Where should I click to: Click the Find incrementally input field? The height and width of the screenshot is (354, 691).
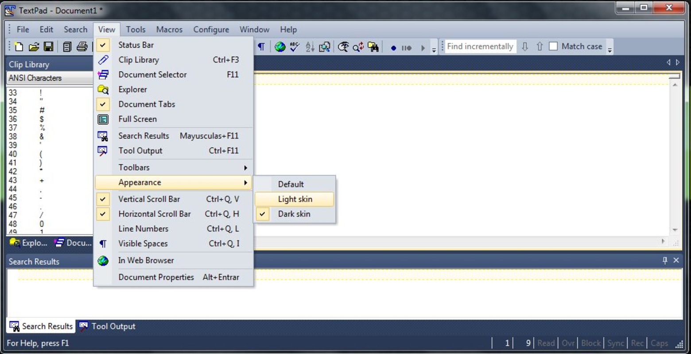tap(480, 46)
